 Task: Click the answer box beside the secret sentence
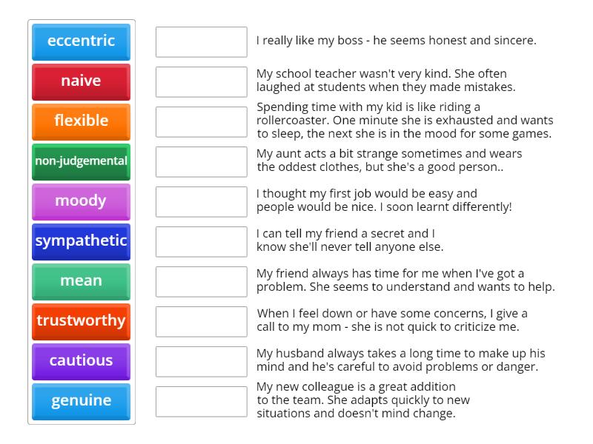201,241
